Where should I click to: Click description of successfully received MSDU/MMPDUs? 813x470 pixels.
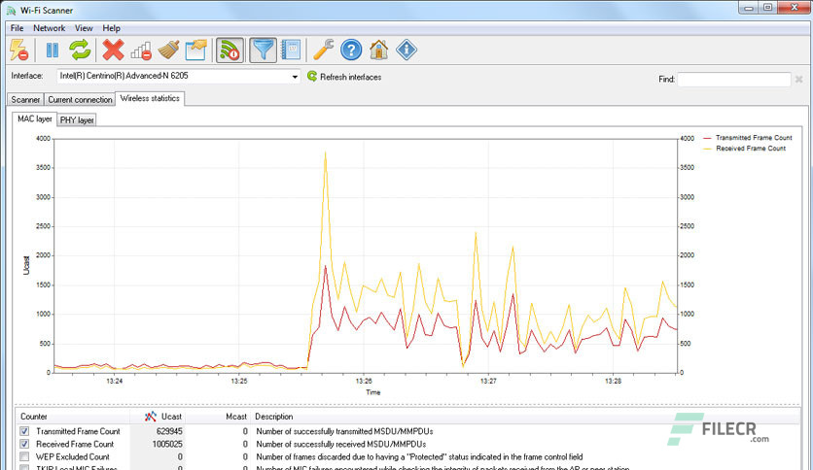[341, 444]
